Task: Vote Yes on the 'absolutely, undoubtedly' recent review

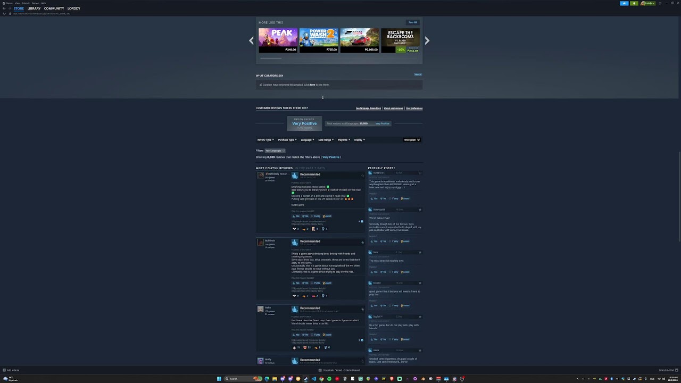Action: [374, 198]
